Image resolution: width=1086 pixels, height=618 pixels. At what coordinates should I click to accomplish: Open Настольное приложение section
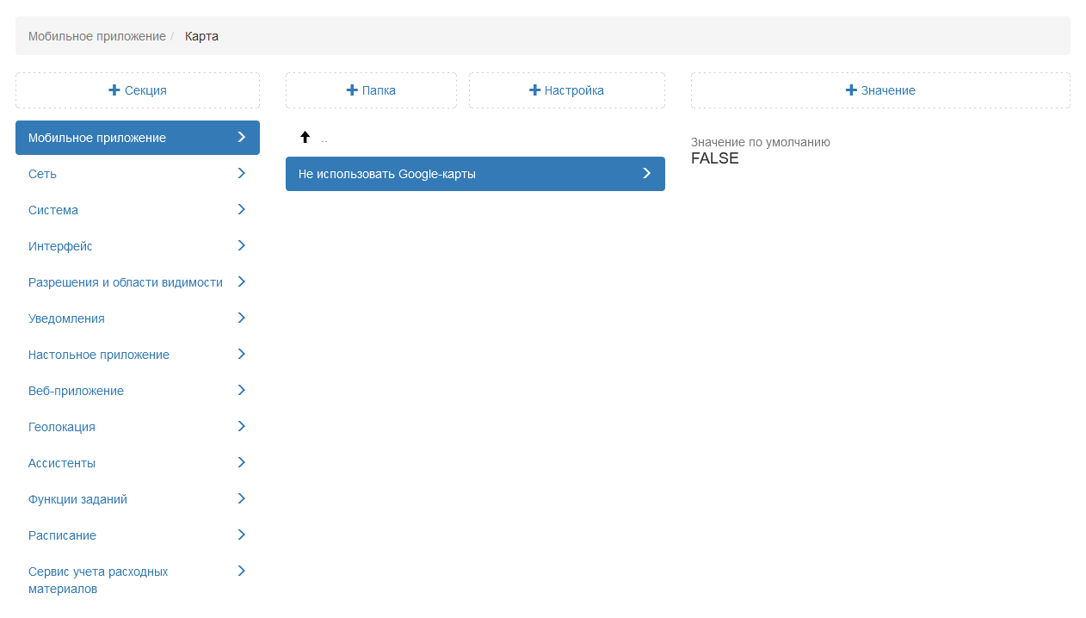coord(99,355)
